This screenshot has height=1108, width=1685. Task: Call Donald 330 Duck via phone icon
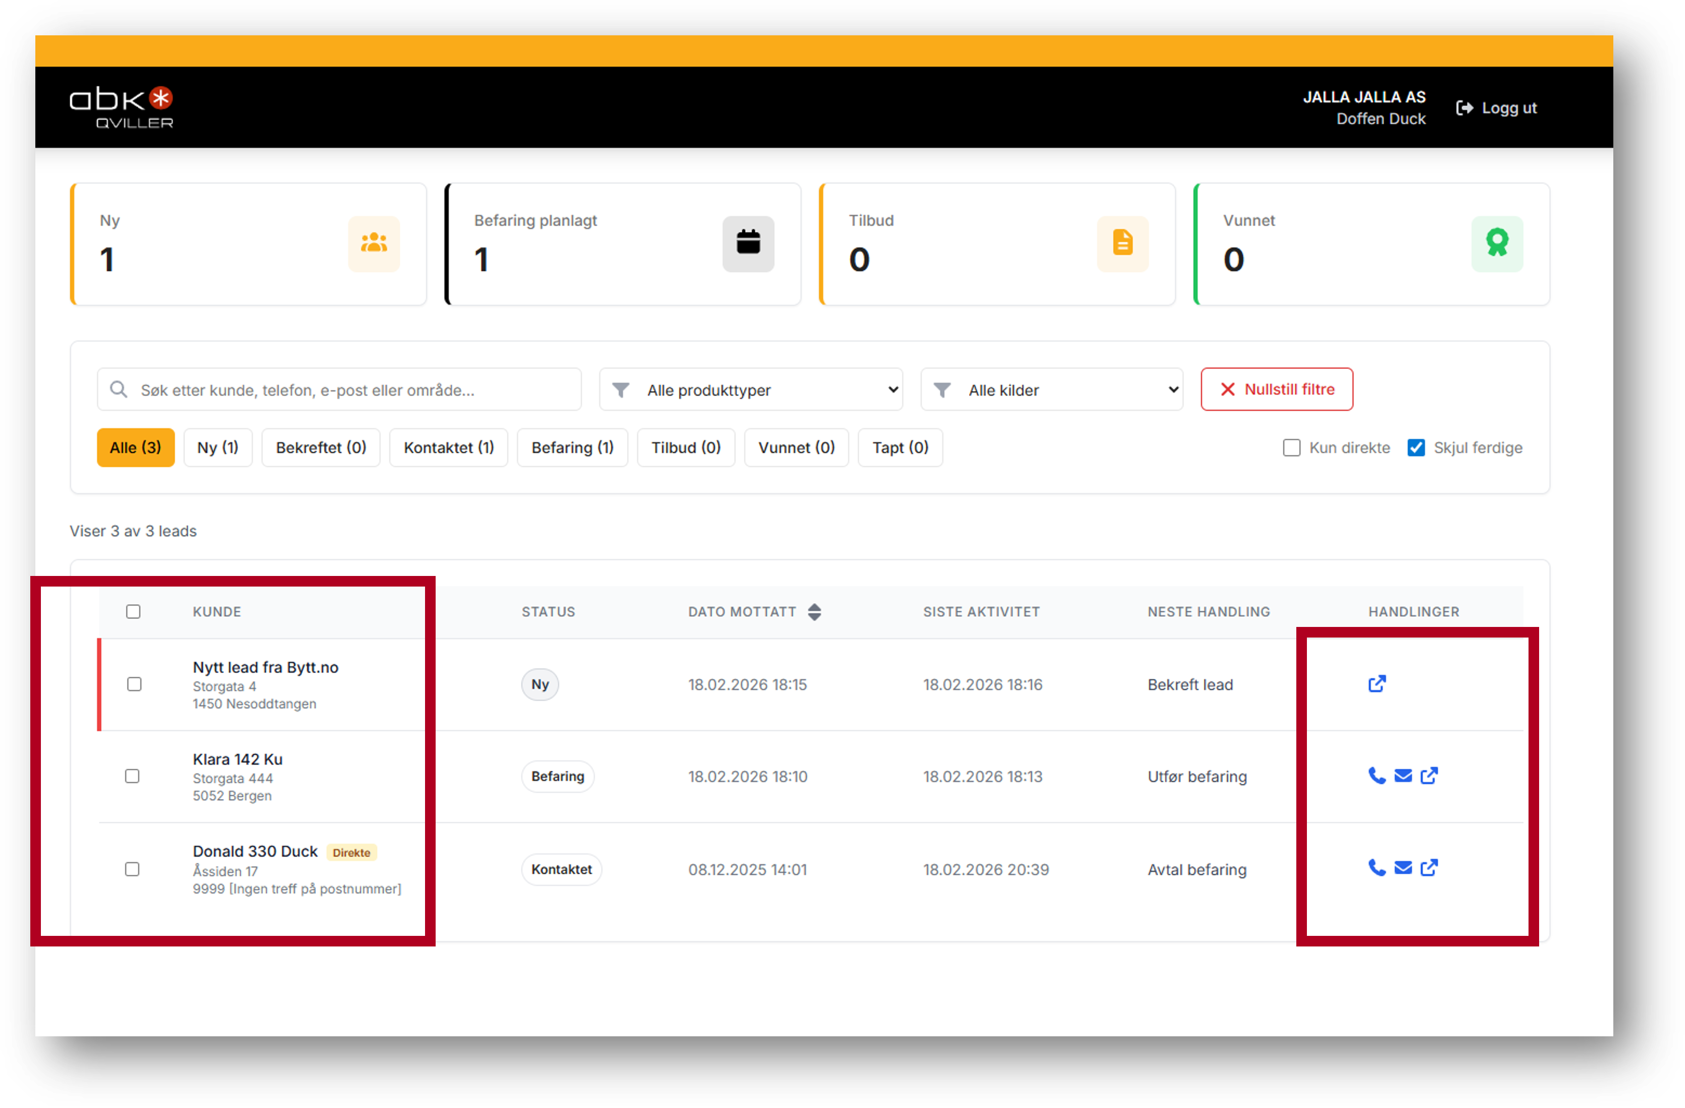click(x=1377, y=868)
